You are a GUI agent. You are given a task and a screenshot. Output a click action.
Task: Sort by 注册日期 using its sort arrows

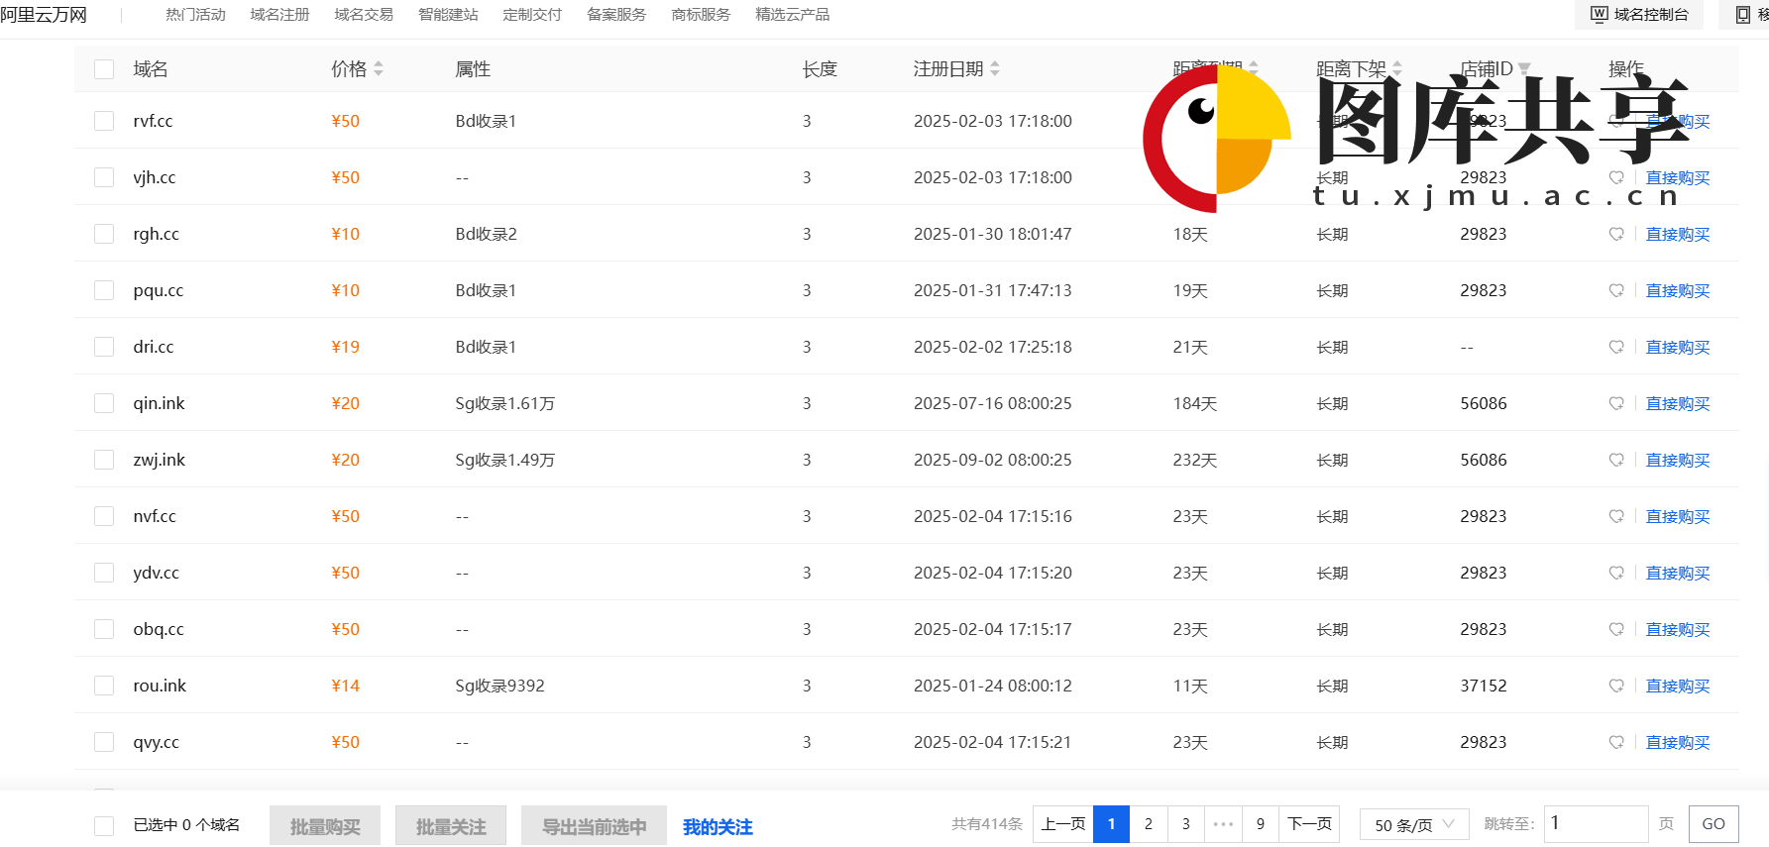pos(995,69)
